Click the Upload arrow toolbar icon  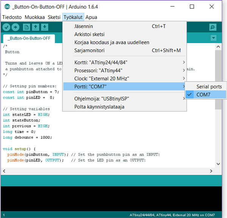16,27
